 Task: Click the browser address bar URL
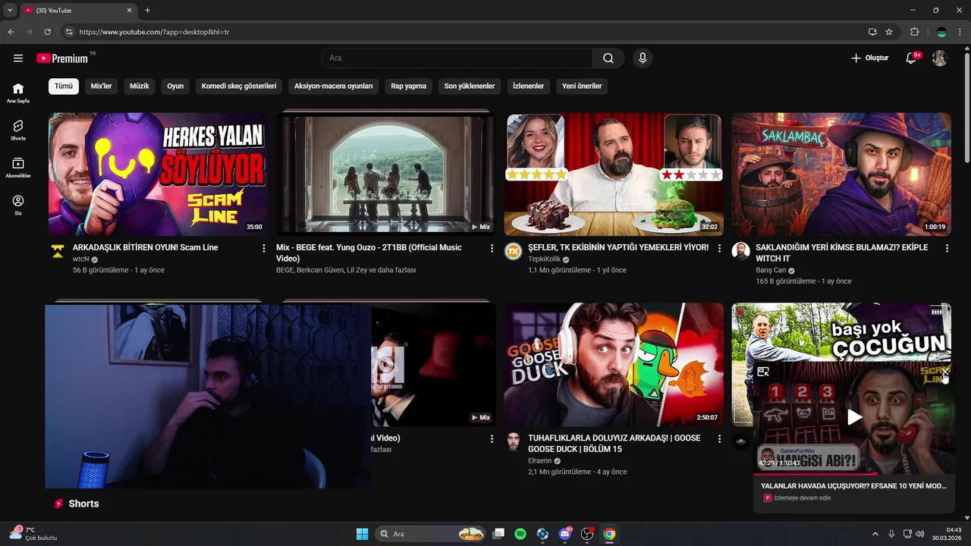coord(154,32)
